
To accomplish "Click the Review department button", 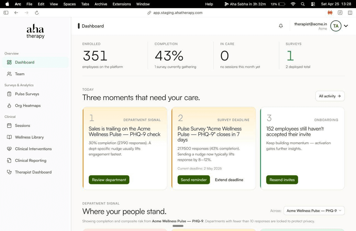I will tap(109, 180).
